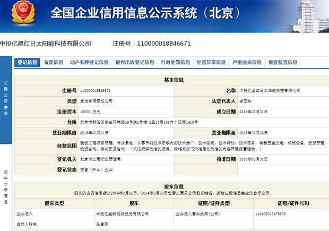
Task: Open the 严重违法信息 tab
Action: [x=247, y=63]
